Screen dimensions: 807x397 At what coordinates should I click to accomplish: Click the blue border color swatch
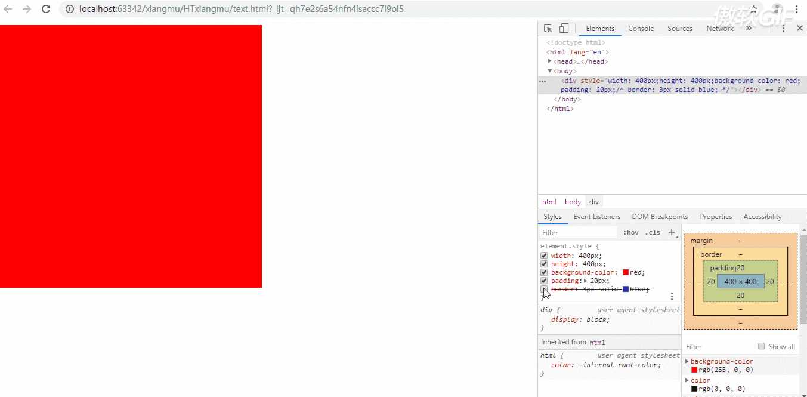tap(626, 289)
